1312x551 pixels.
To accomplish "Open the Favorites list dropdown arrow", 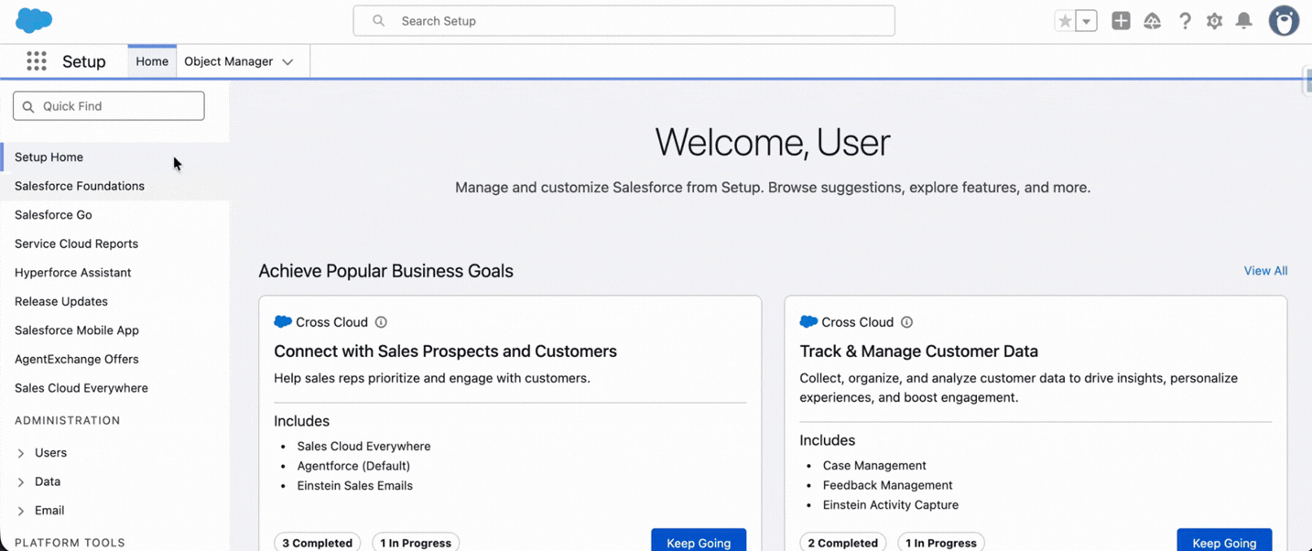I will [x=1087, y=21].
